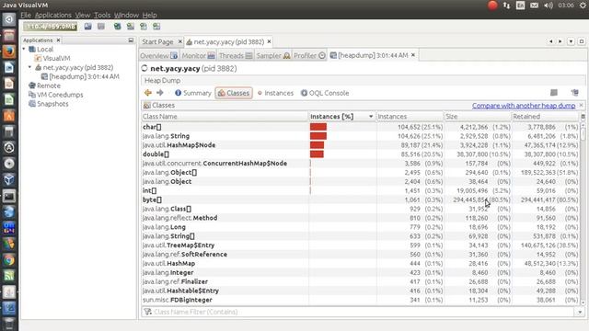The height and width of the screenshot is (331, 589).
Task: Select the Remote tree node
Action: [x=45, y=86]
